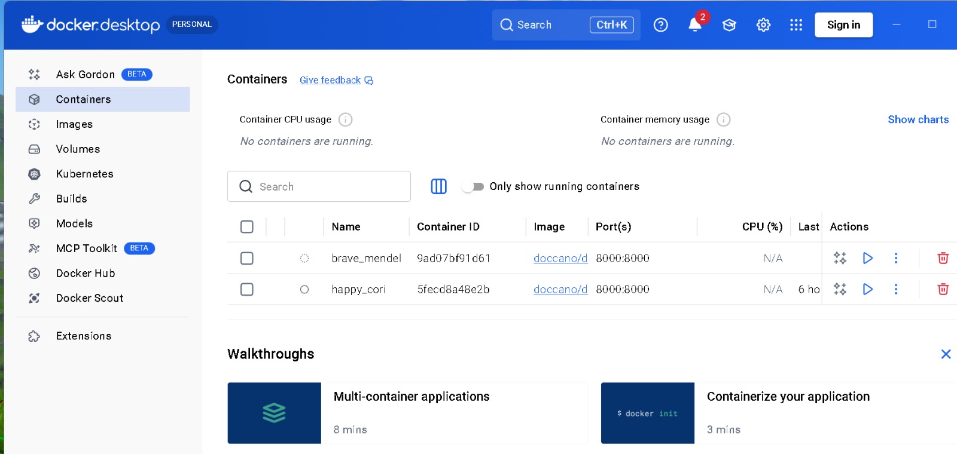Click the status circle of happy_cori
This screenshot has height=454, width=957.
[304, 289]
